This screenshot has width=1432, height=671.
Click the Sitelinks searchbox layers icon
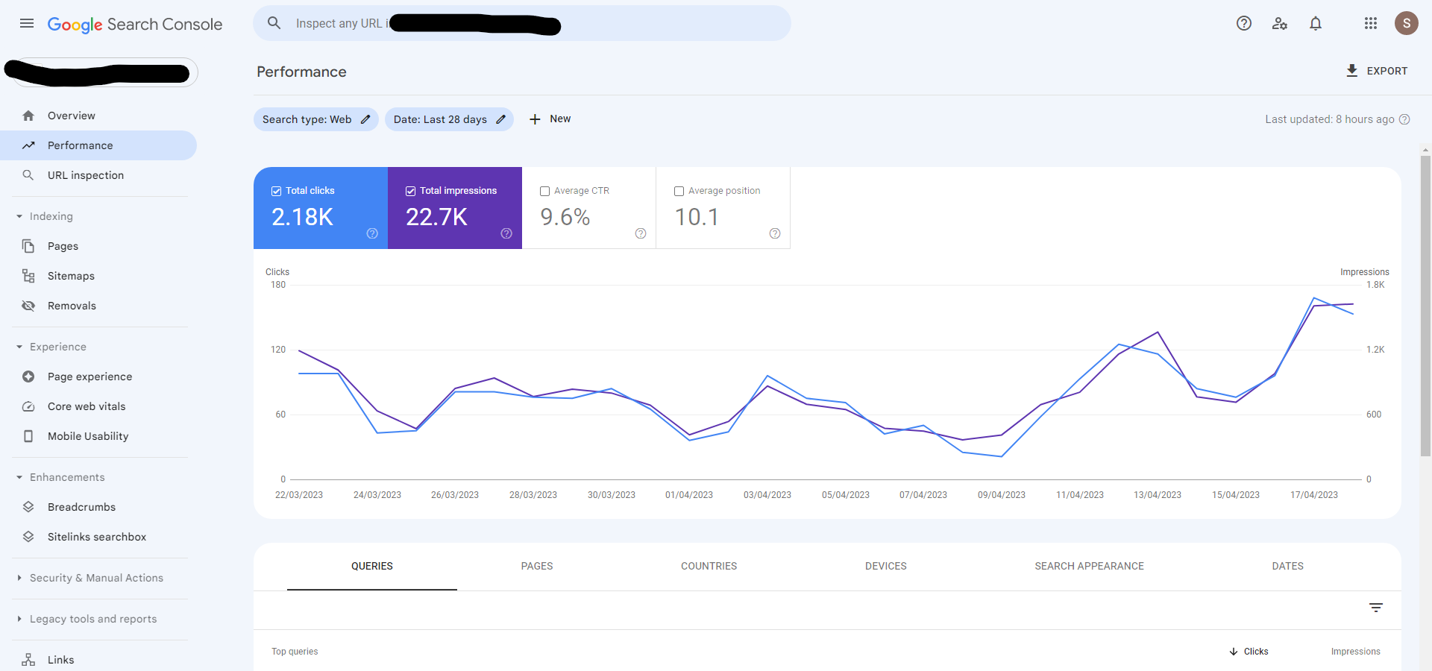pos(28,537)
